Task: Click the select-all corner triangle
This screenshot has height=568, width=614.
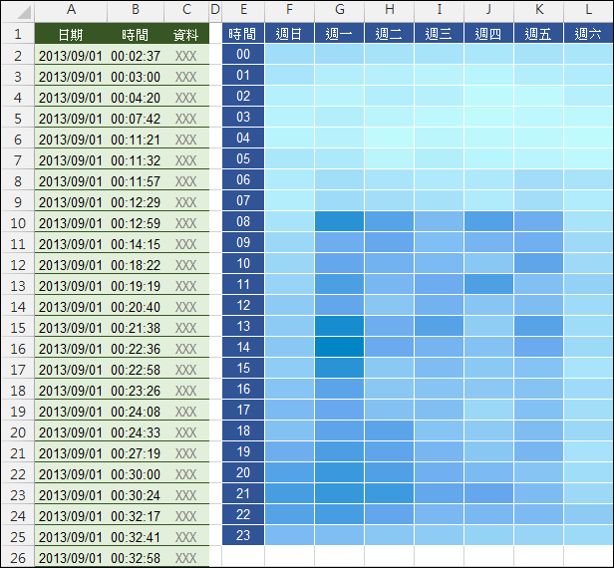Action: click(24, 13)
